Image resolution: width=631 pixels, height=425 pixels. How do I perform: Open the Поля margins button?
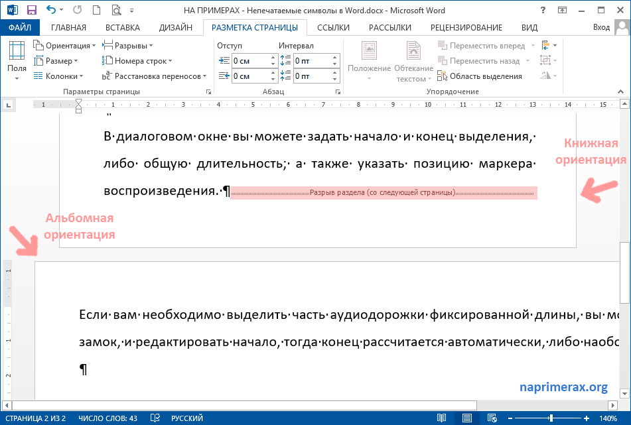17,60
